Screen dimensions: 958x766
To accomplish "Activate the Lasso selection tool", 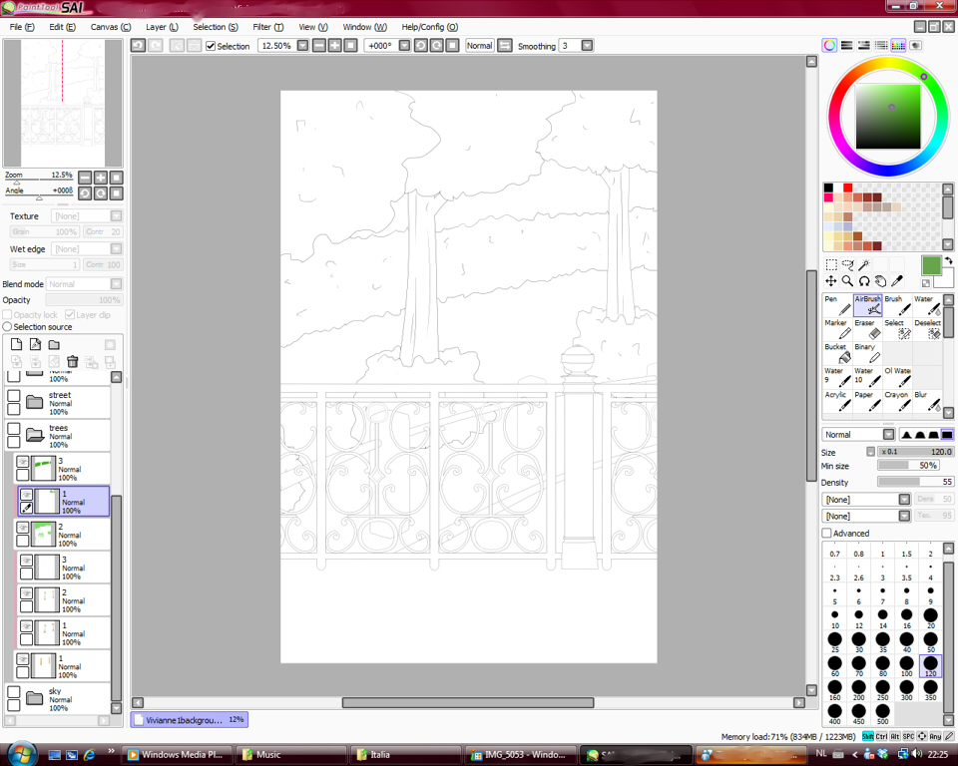I will pos(847,265).
